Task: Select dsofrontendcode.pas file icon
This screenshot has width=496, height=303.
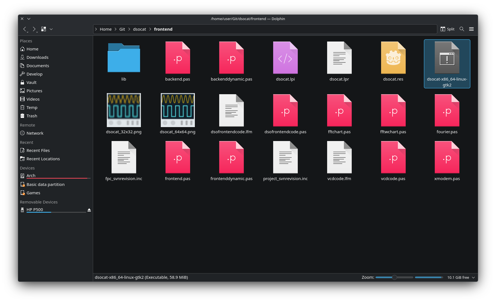Action: (x=285, y=110)
